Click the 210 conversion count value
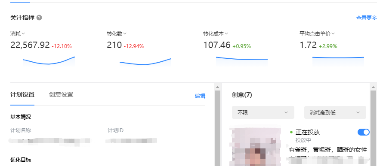The width and height of the screenshot is (383, 166). [114, 45]
